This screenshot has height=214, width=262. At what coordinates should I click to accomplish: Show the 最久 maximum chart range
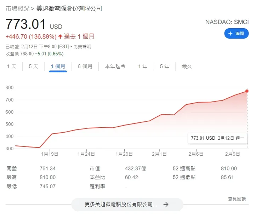click(x=187, y=66)
